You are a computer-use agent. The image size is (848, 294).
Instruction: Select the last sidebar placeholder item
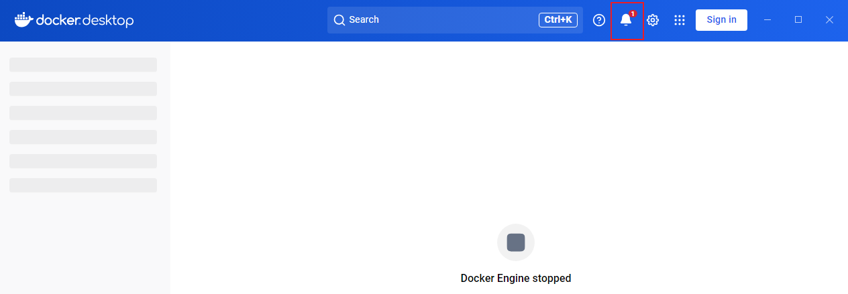point(83,185)
